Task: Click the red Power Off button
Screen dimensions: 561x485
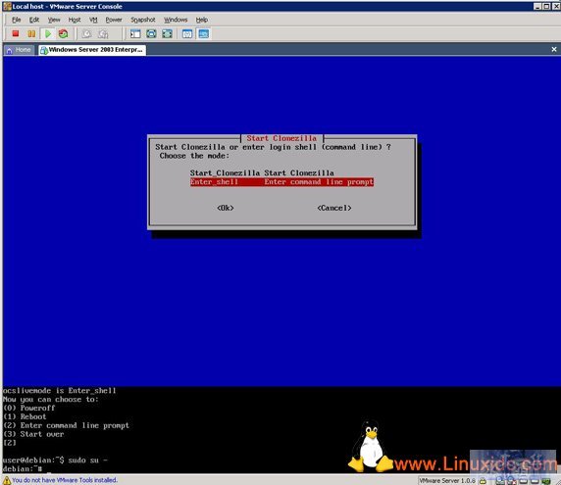Action: [x=16, y=33]
